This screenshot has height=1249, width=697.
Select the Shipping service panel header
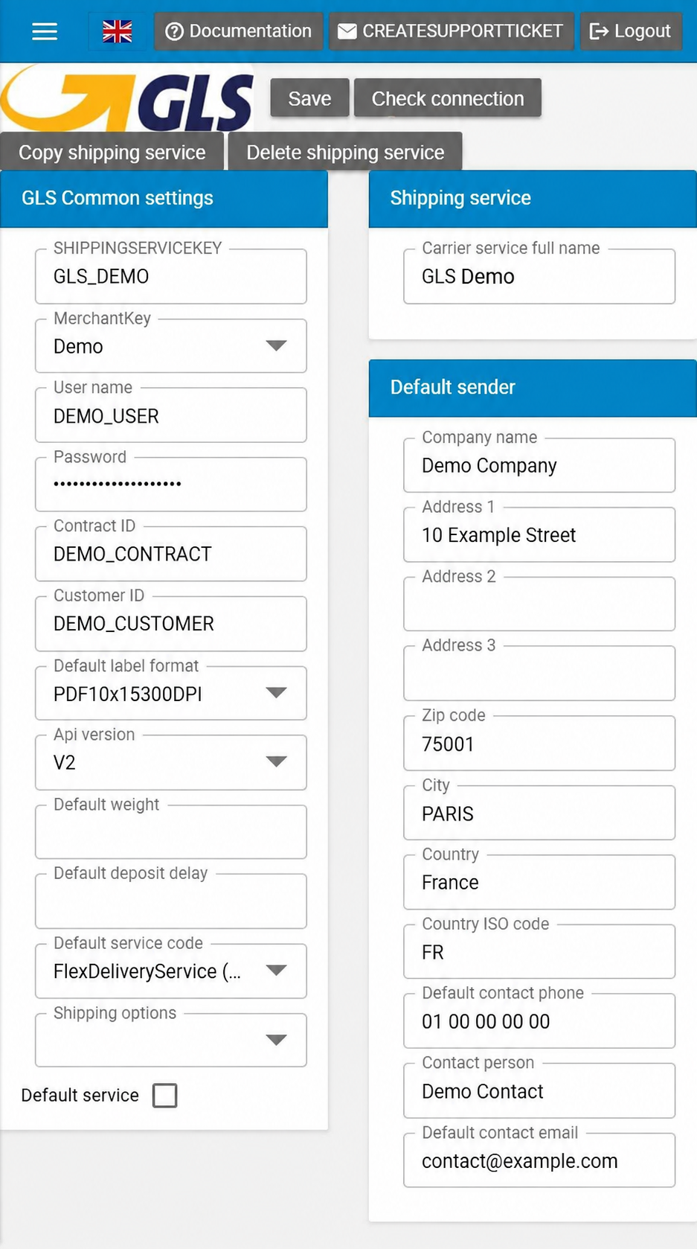[533, 199]
